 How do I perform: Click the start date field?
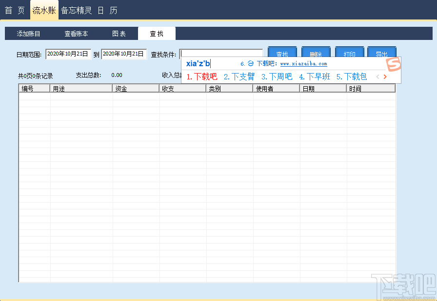(x=68, y=54)
